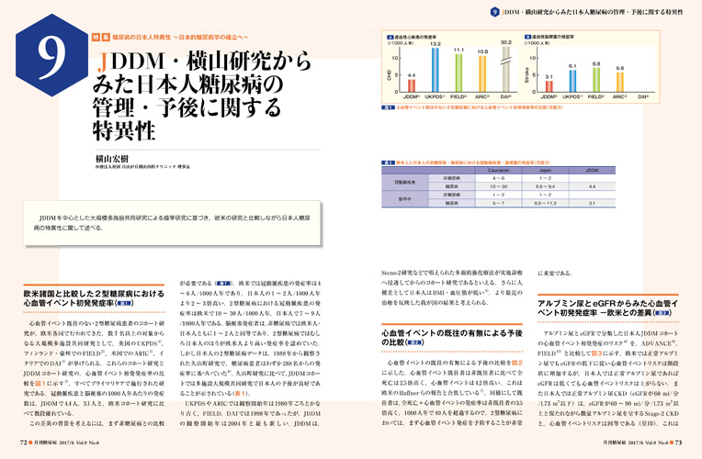
Task: Click the small hexagon 9 in right header
Action: (494, 12)
